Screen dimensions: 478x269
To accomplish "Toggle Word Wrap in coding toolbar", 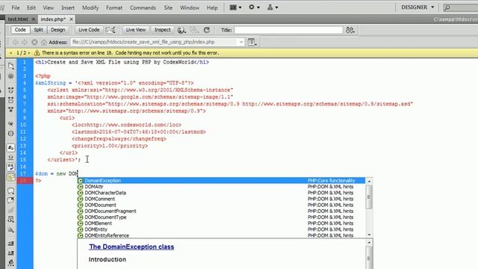I will 11,167.
